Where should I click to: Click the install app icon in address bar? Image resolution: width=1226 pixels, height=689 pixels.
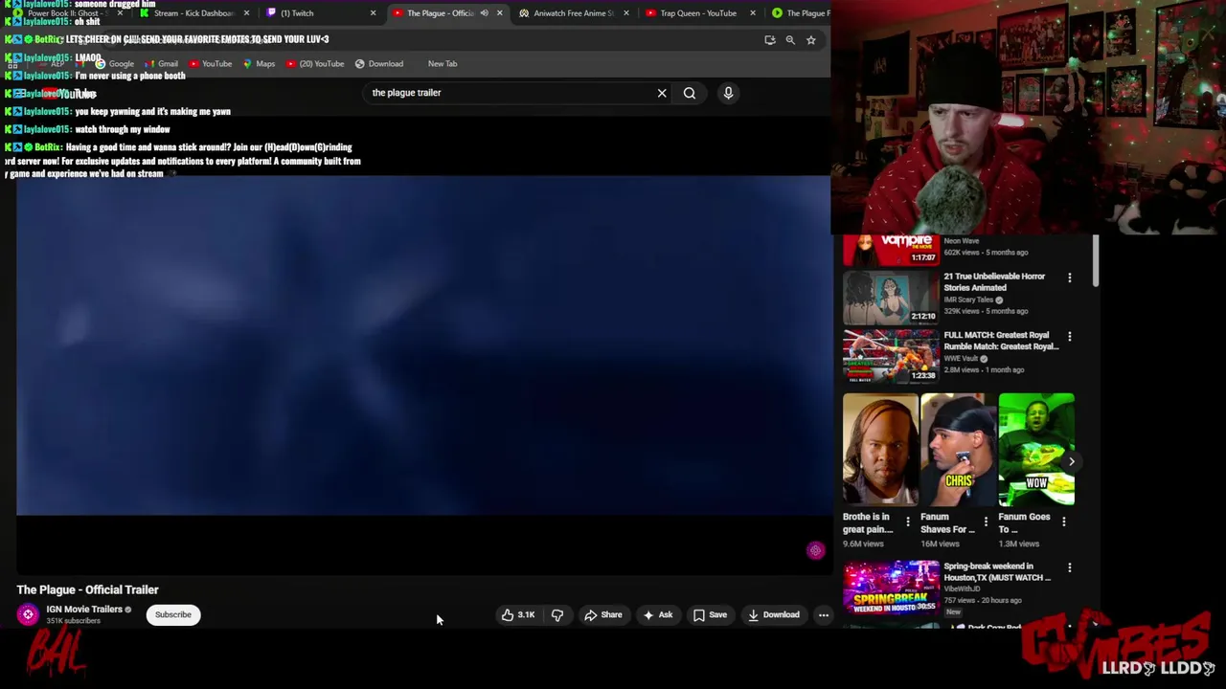tap(769, 40)
